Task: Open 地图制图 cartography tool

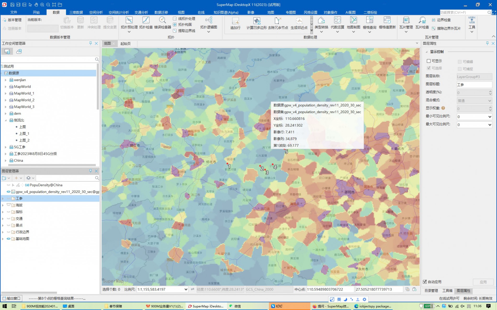Action: point(353,24)
